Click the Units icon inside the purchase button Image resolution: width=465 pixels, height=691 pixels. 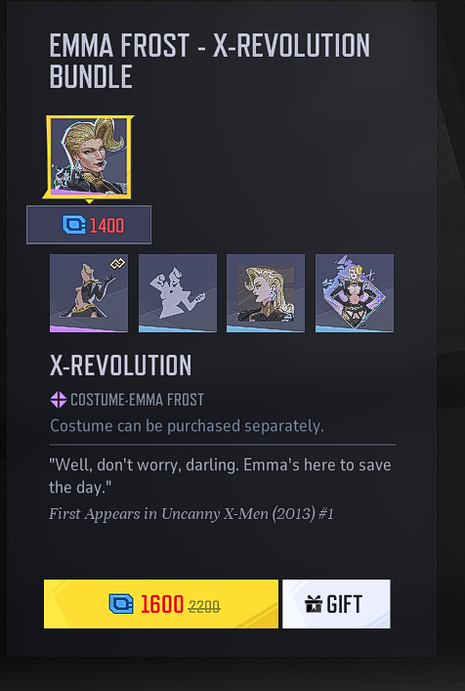click(121, 604)
